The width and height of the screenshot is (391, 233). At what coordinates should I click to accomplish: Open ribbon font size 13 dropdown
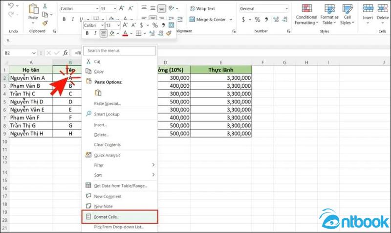pos(115,8)
